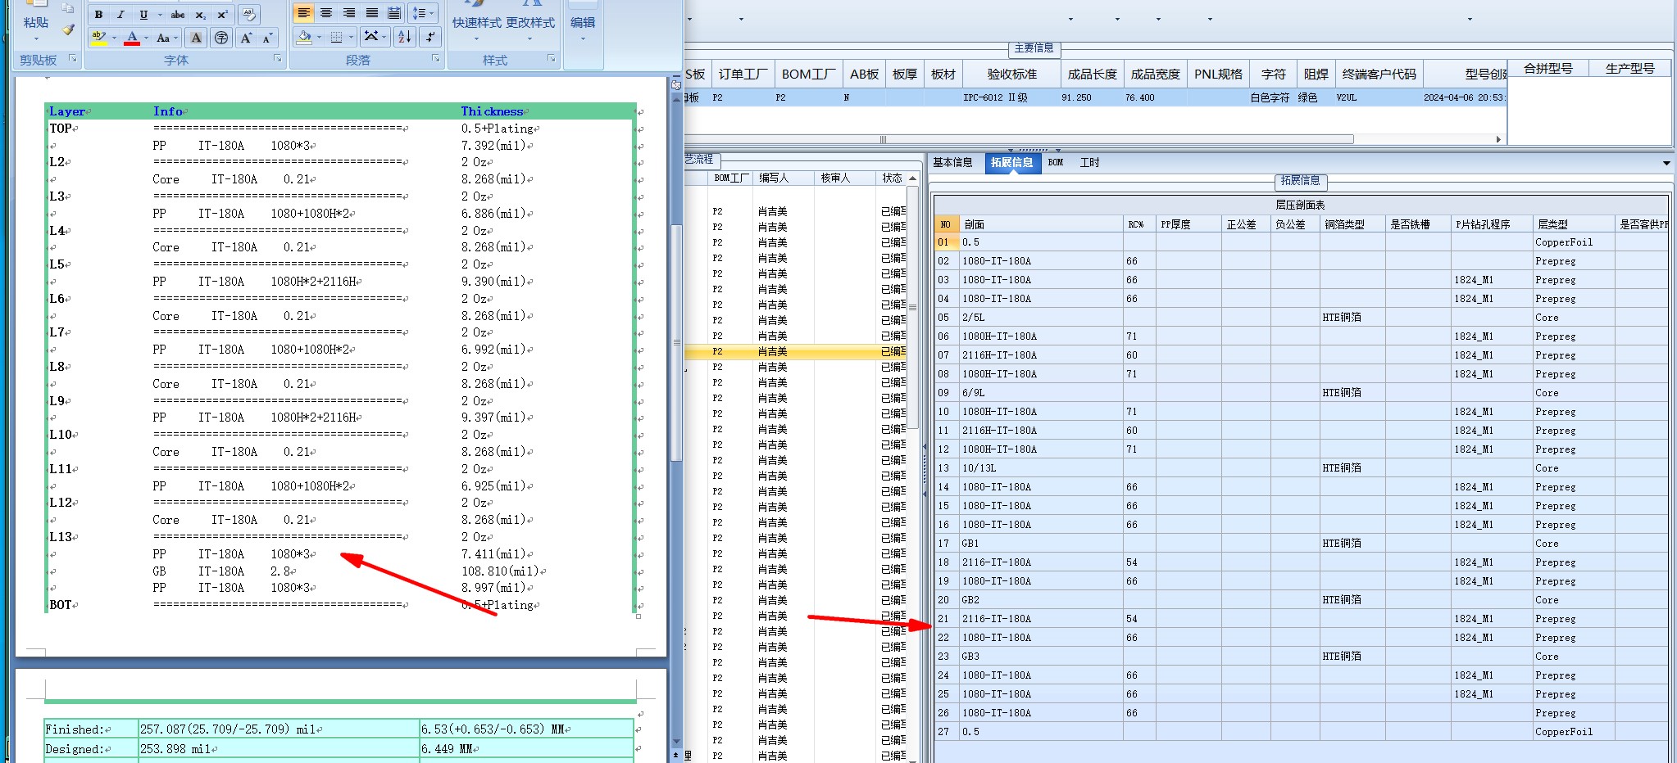Screen dimensions: 1677x763
Task: Switch to the 基本信息 tab
Action: (x=952, y=162)
